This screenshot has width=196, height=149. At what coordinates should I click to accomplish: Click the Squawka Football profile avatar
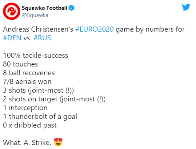(x=12, y=11)
